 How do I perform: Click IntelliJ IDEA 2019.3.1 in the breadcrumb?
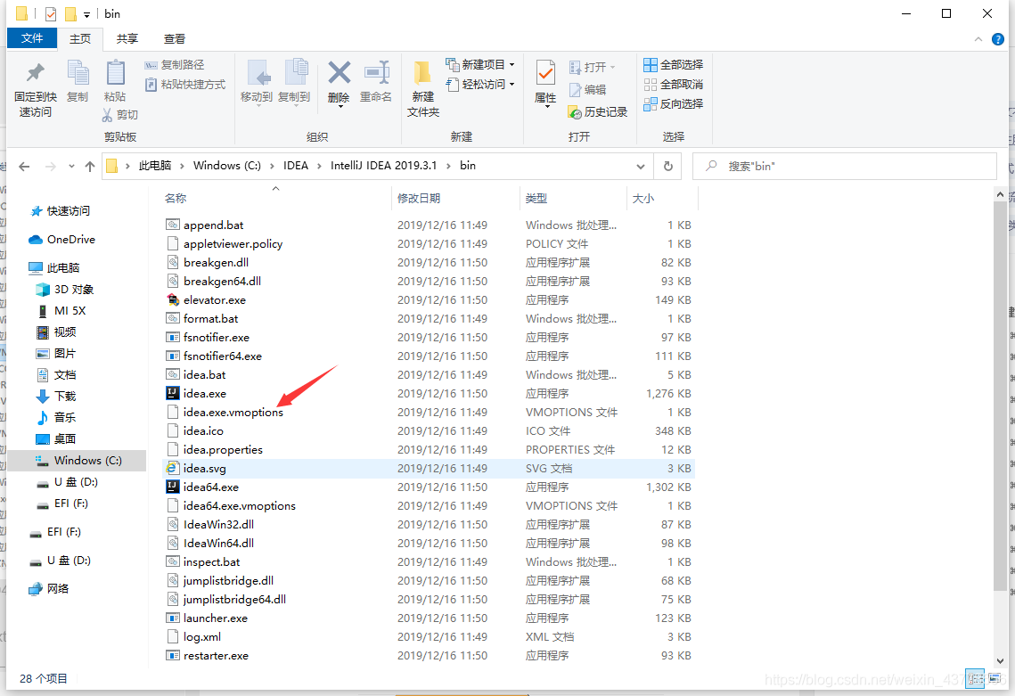click(383, 166)
